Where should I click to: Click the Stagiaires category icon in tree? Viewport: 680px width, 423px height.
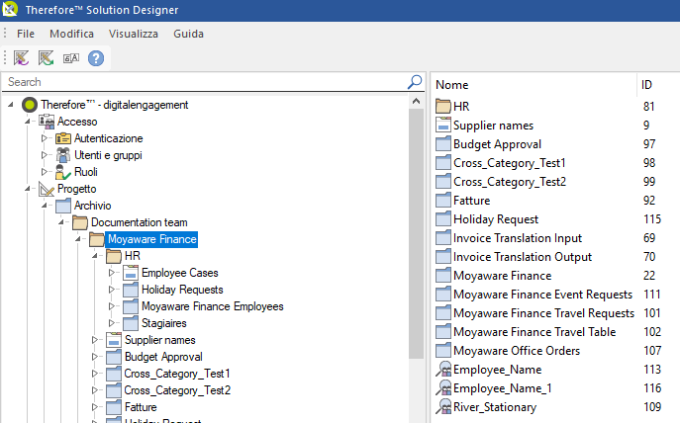click(x=131, y=323)
